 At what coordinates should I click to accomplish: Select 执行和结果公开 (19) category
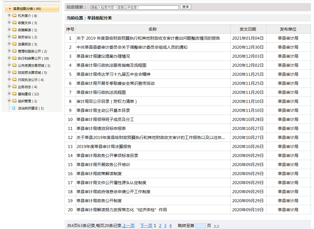(33, 59)
